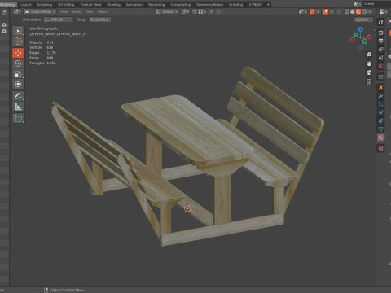This screenshot has height=293, width=391.
Task: Open the Particles properties tab
Action: (x=380, y=104)
